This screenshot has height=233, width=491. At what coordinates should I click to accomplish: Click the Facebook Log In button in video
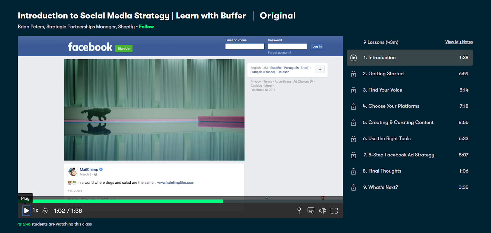coord(317,47)
